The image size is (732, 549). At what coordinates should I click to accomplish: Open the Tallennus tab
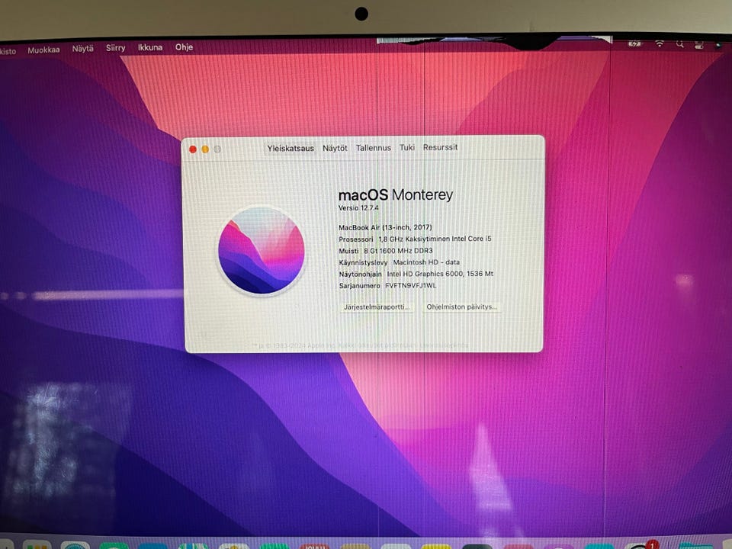[x=374, y=147]
